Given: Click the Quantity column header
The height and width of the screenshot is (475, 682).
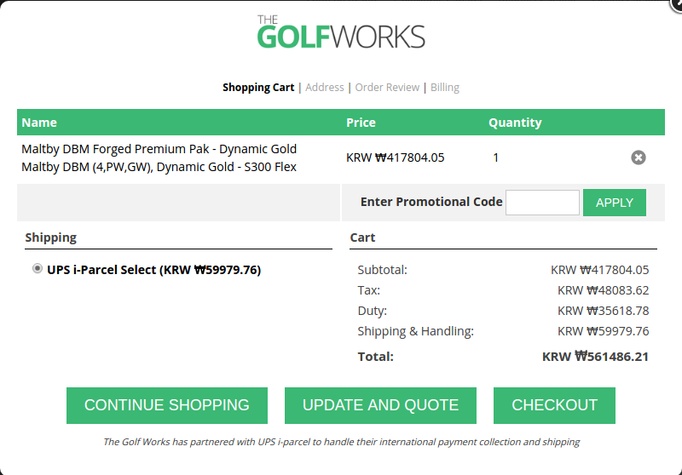Looking at the screenshot, I should point(515,123).
